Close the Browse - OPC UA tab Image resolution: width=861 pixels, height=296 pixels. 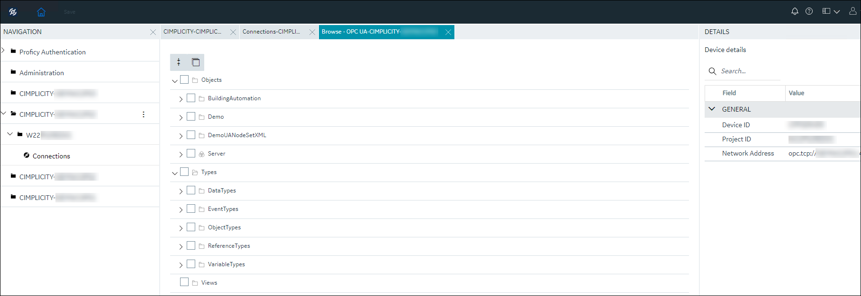tap(448, 32)
